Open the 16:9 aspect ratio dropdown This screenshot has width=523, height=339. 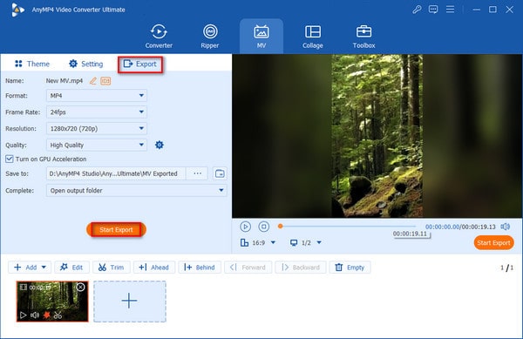(x=258, y=242)
